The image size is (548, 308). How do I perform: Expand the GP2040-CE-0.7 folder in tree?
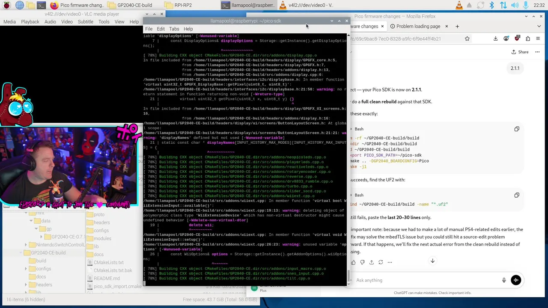[42, 237]
